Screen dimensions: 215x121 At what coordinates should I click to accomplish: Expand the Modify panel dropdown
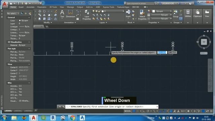tap(48, 23)
